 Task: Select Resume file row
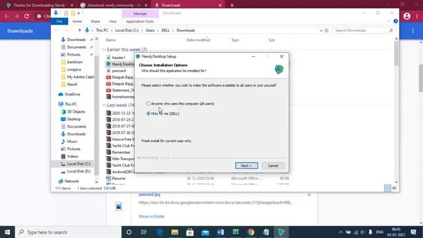click(118, 178)
